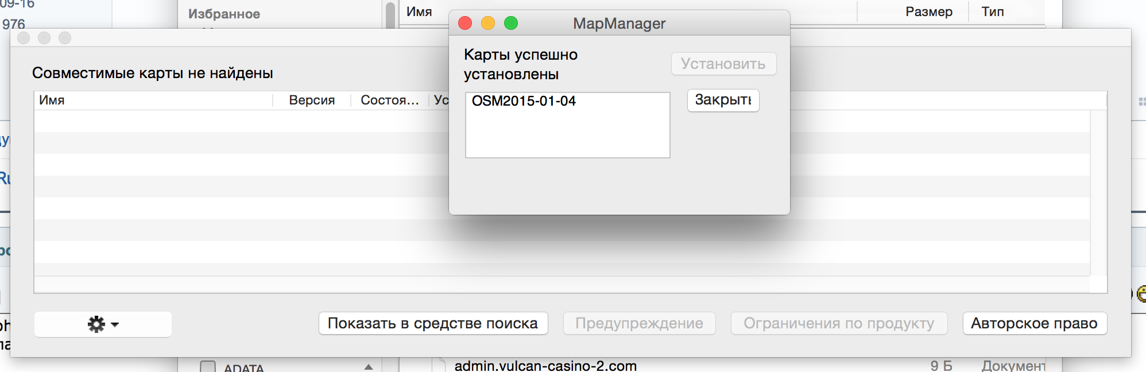1146x372 pixels.
Task: Sort map list by Состоя… column
Action: (x=390, y=100)
